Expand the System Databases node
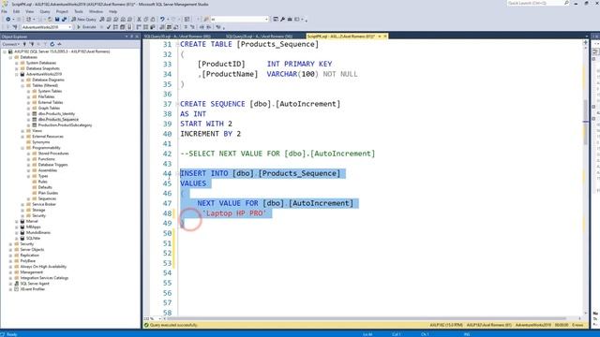 pyautogui.click(x=17, y=63)
